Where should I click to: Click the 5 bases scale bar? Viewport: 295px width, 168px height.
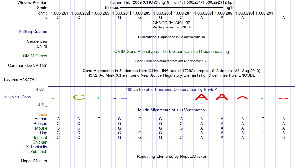pyautogui.click(x=172, y=8)
